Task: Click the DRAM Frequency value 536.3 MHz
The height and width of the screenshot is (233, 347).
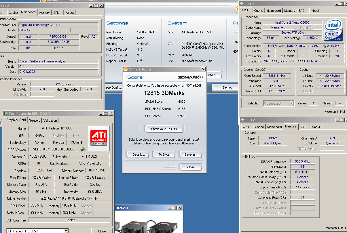Action: tap(302, 161)
